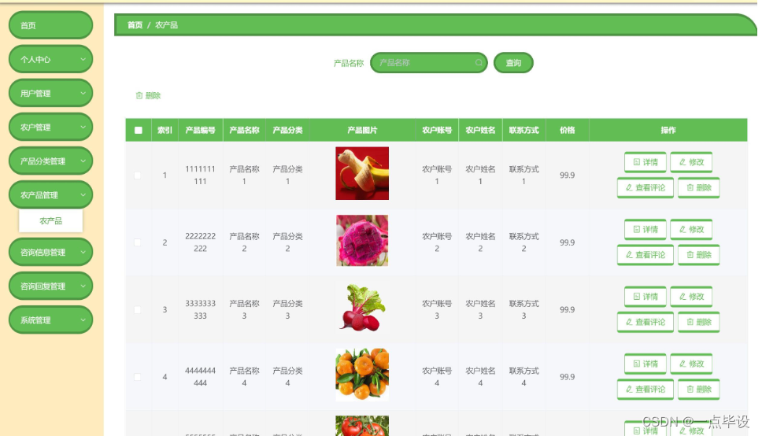Click 农产品 in the breadcrumb
The width and height of the screenshot is (762, 436).
[x=166, y=25]
